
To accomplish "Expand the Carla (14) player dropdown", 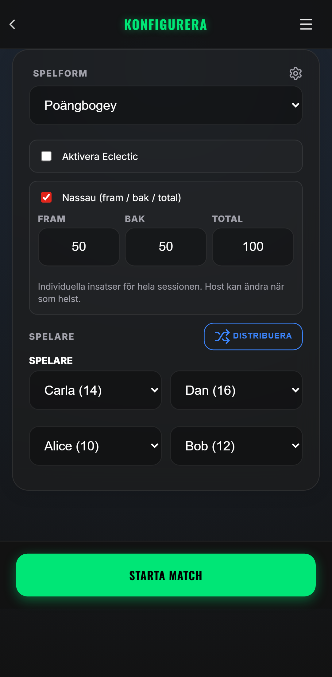I will point(95,390).
